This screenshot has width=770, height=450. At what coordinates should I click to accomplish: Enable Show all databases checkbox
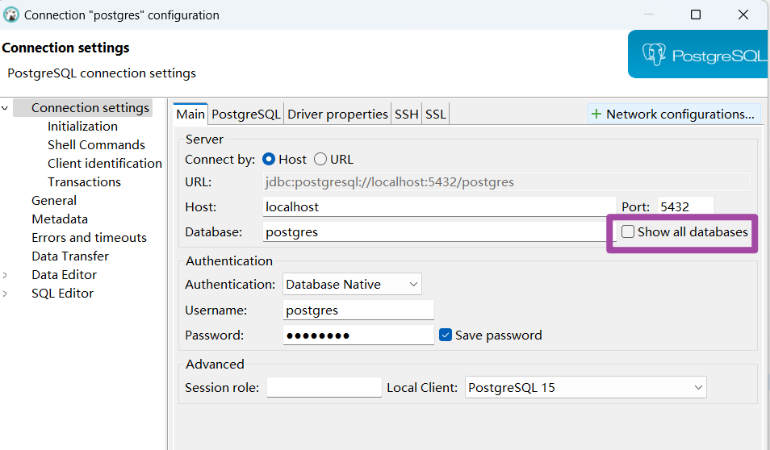[x=628, y=232]
